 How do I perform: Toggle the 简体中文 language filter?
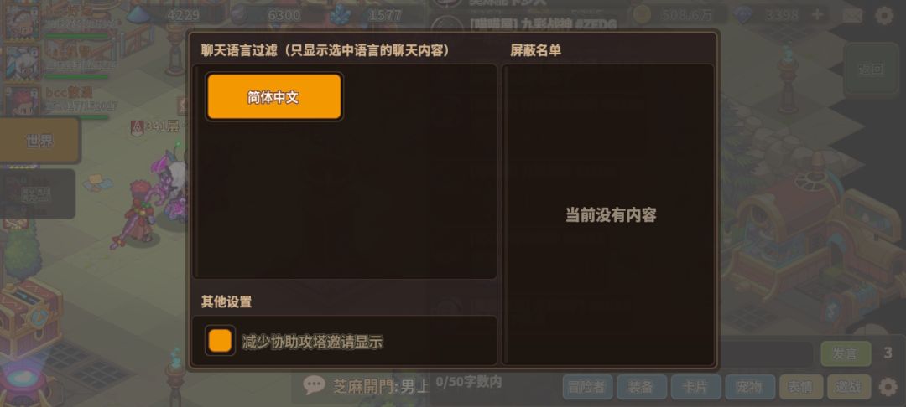(274, 97)
